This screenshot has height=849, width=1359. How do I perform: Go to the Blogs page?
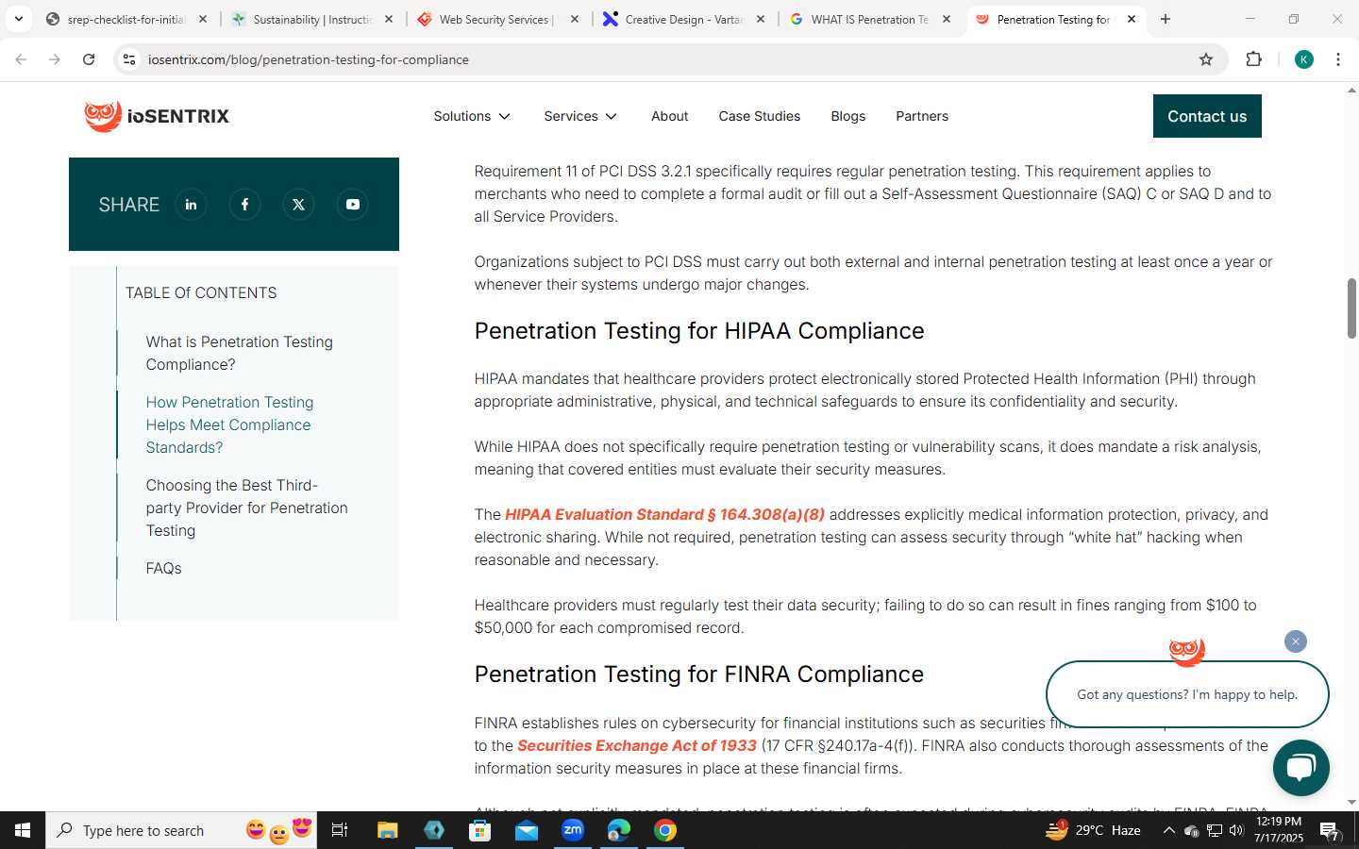point(847,116)
